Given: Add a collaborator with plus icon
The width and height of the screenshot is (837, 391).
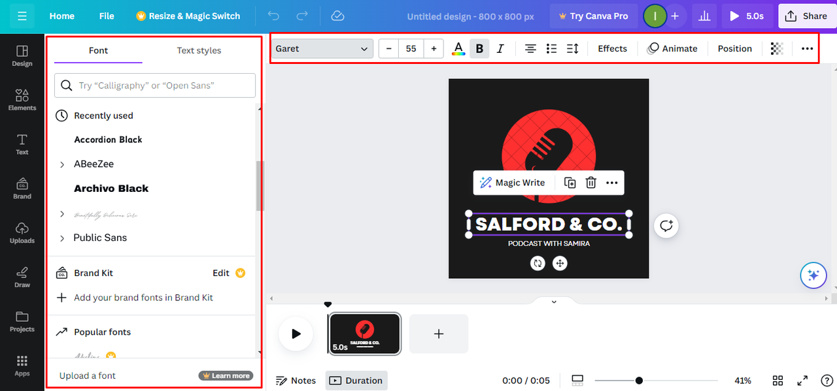Looking at the screenshot, I should 675,16.
